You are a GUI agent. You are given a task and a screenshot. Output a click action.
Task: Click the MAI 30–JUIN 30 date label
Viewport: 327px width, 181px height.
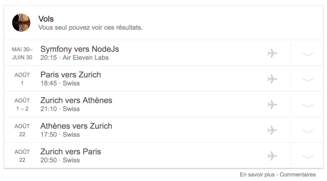pos(22,53)
